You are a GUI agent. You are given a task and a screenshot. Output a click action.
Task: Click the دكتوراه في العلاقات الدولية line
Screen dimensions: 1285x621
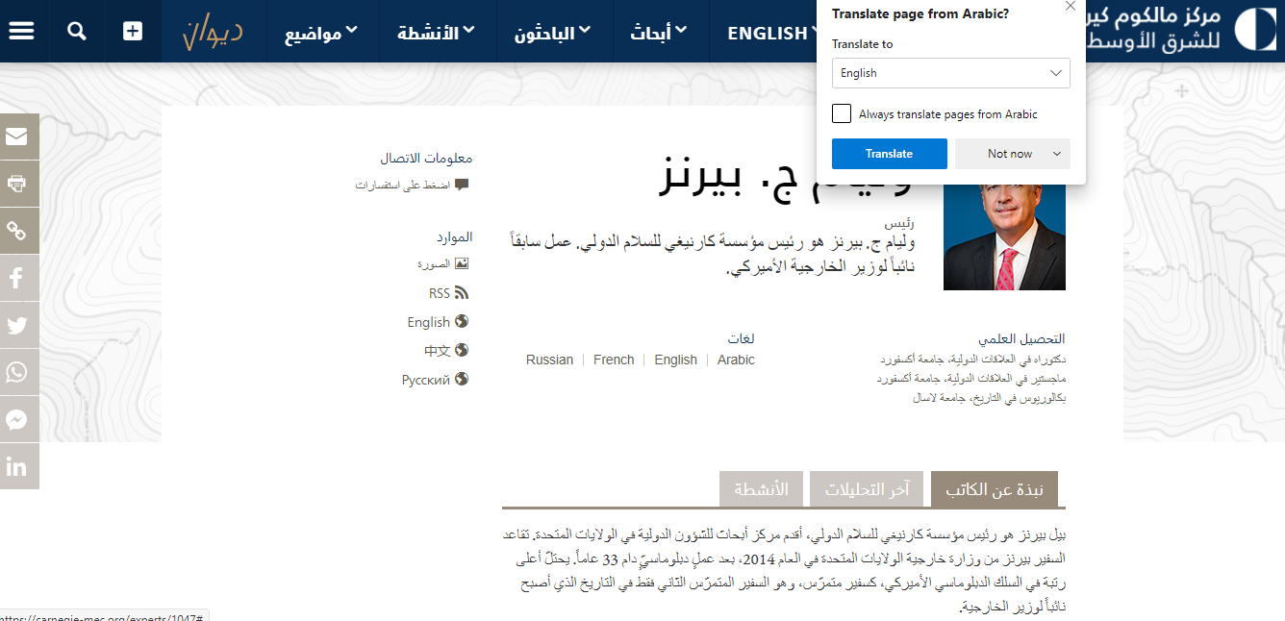click(x=972, y=360)
